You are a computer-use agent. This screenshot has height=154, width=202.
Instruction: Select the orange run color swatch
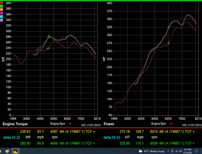point(1,10)
